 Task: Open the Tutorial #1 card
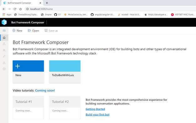pyautogui.click(x=28, y=107)
